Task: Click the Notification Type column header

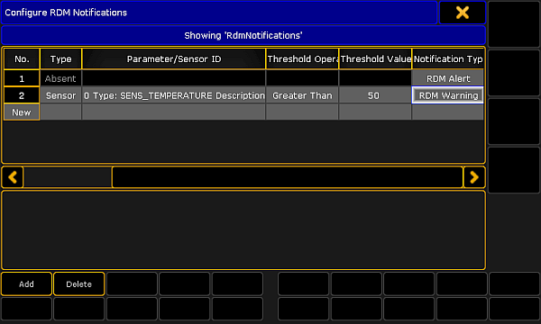Action: coord(448,58)
